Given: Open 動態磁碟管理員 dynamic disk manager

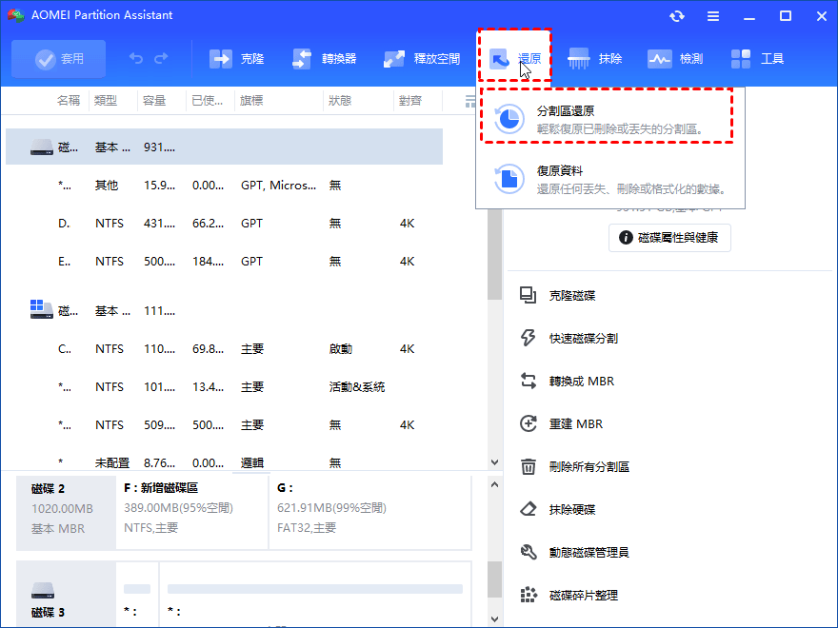Looking at the screenshot, I should click(x=574, y=552).
